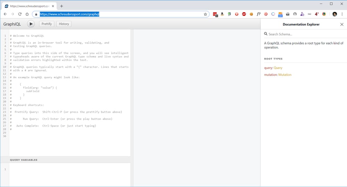Open the green download extension icon

coord(229,14)
